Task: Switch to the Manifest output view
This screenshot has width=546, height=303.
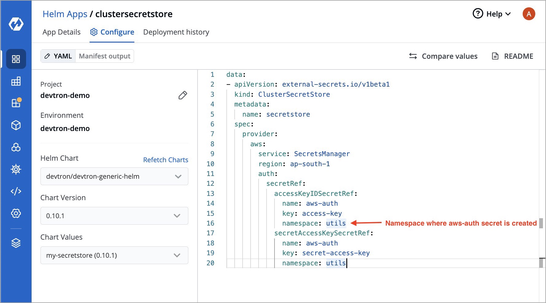Action: (104, 56)
